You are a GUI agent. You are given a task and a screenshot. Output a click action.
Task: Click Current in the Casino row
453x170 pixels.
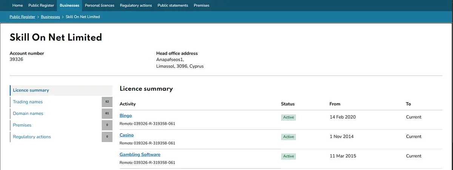414,136
